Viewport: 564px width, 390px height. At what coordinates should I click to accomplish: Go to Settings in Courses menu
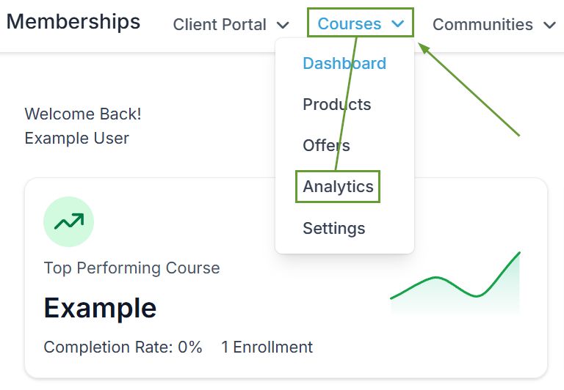click(x=334, y=228)
